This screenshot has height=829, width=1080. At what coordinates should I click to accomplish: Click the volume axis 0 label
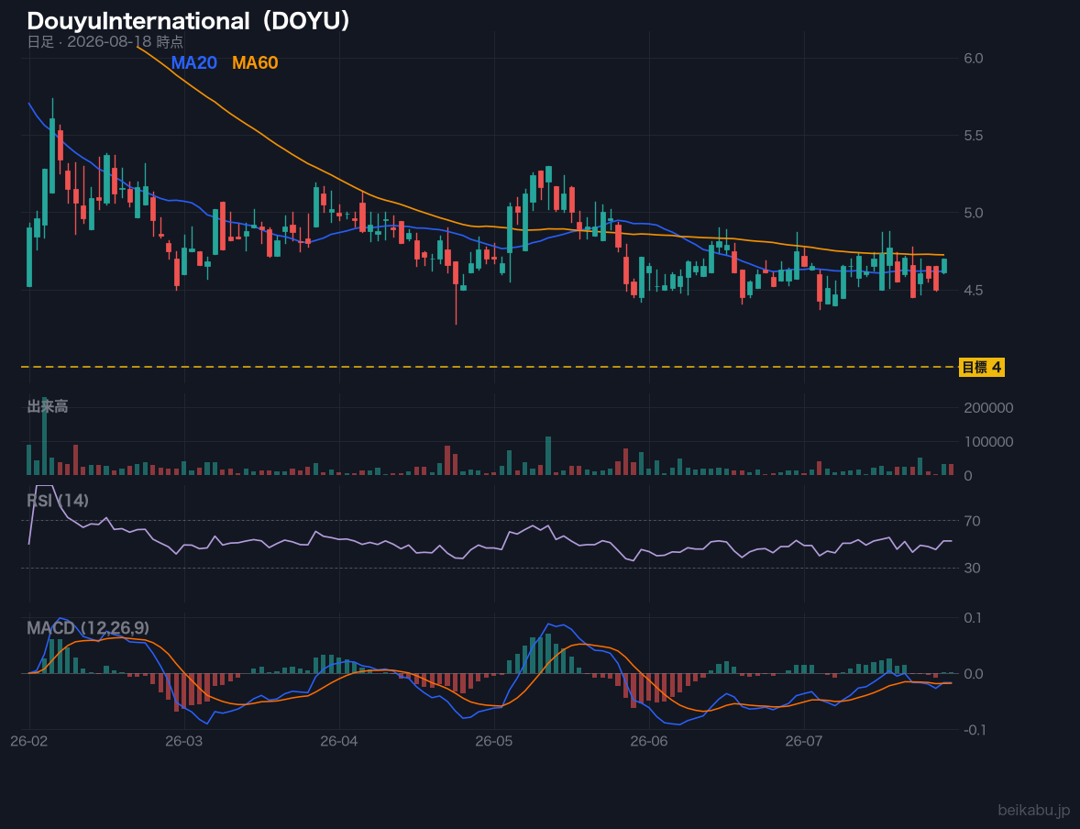point(968,476)
